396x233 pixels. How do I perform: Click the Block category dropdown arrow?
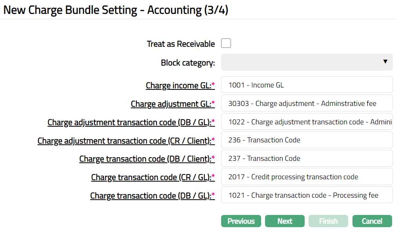[x=385, y=62]
